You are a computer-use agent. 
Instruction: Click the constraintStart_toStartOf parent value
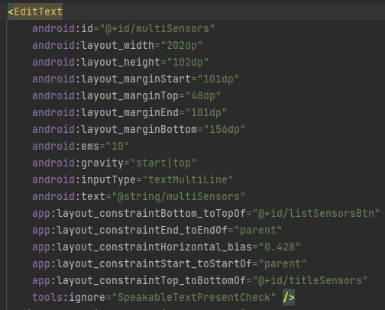click(x=283, y=263)
